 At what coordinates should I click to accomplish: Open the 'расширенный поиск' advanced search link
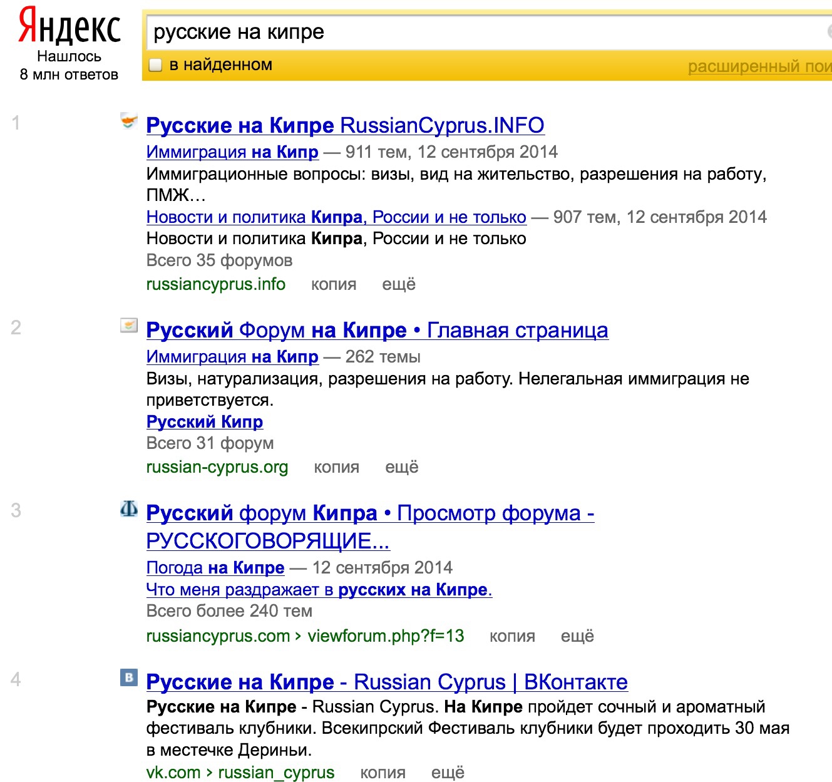tap(759, 66)
